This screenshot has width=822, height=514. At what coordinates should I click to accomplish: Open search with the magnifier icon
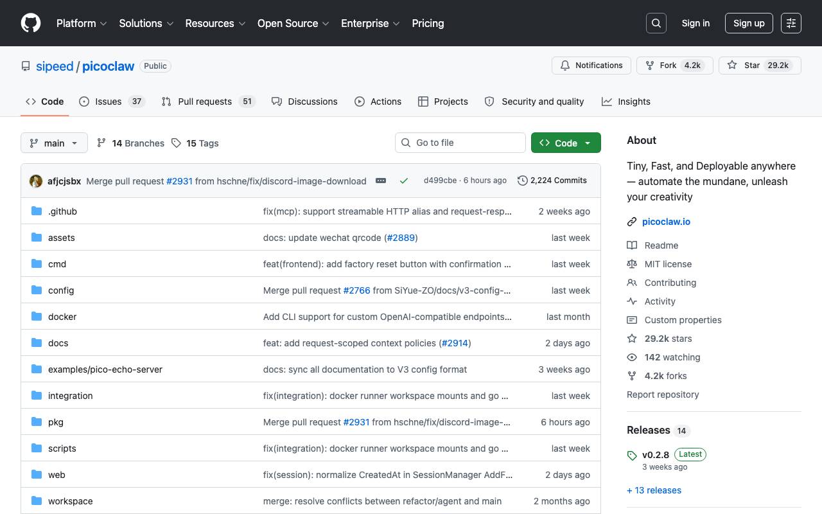(656, 23)
